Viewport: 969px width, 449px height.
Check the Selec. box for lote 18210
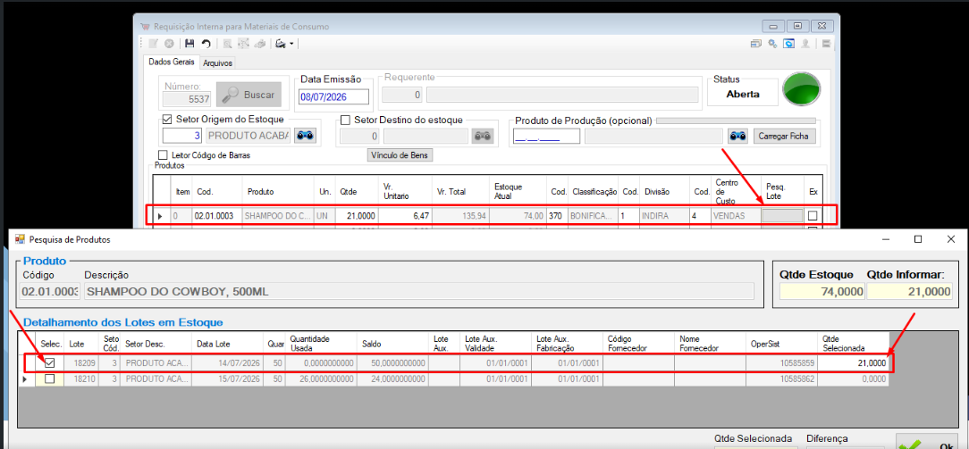(49, 379)
